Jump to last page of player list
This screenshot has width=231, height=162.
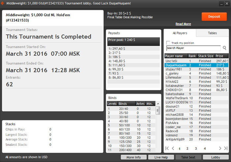pos(226,148)
